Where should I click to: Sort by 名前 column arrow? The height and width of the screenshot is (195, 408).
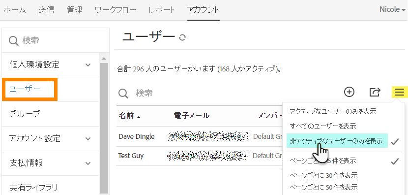(x=139, y=117)
